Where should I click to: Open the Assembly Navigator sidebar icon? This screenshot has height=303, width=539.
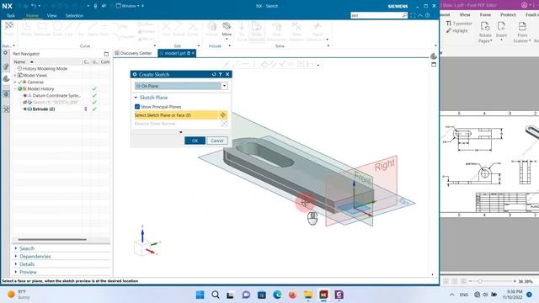tap(6, 66)
